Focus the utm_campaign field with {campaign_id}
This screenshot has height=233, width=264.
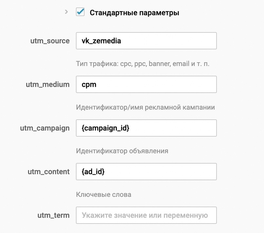click(x=146, y=128)
